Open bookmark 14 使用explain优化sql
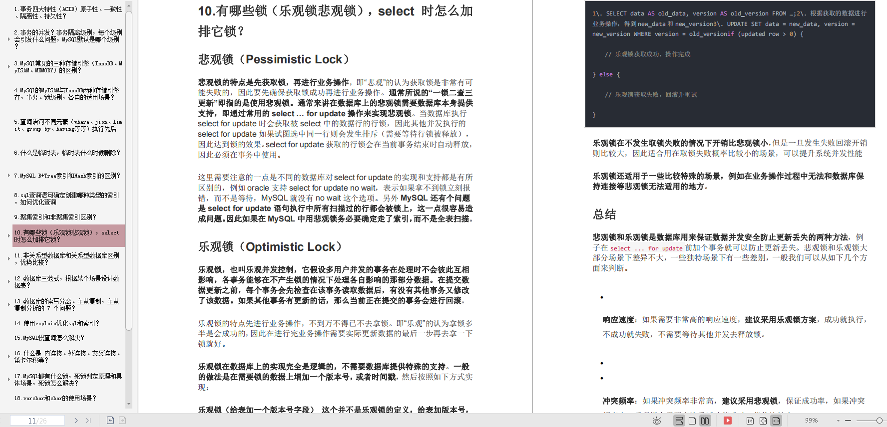 (x=56, y=323)
